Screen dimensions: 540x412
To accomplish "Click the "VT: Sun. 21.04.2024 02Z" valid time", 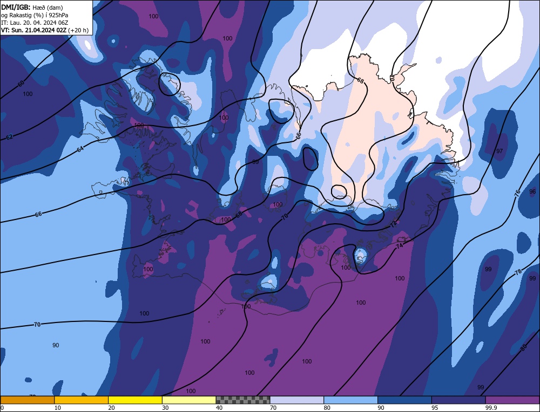I will (x=33, y=30).
